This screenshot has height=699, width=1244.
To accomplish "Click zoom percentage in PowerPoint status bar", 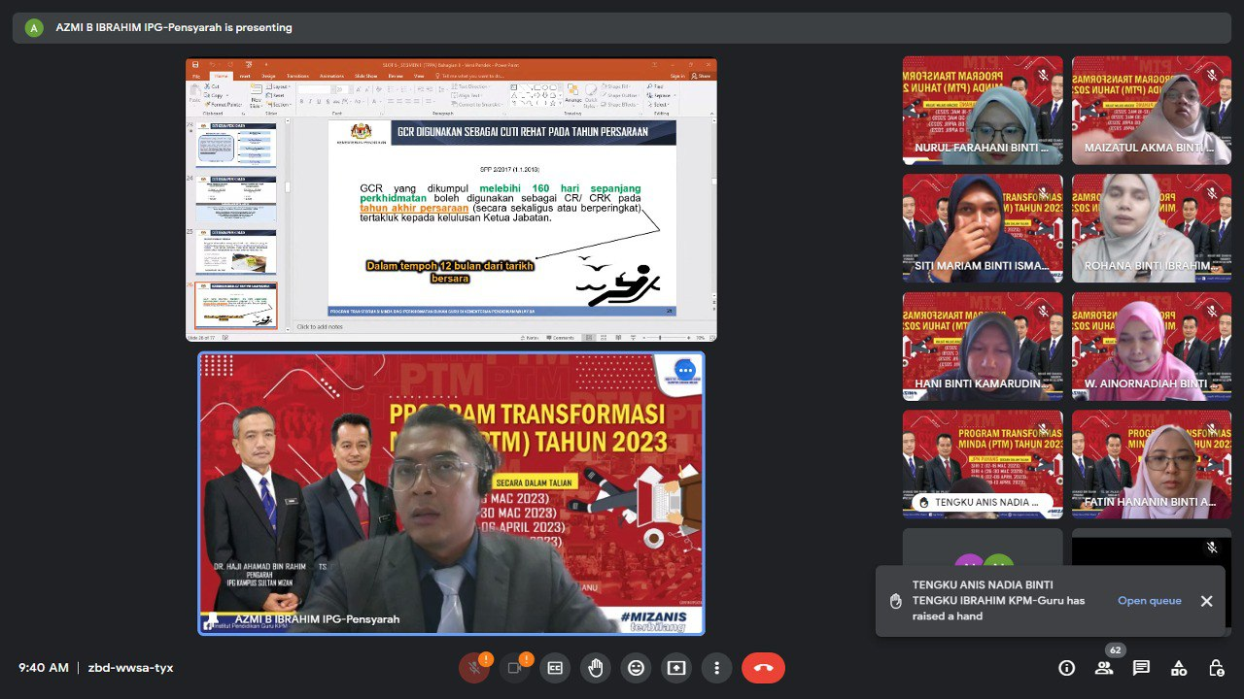I will [700, 337].
